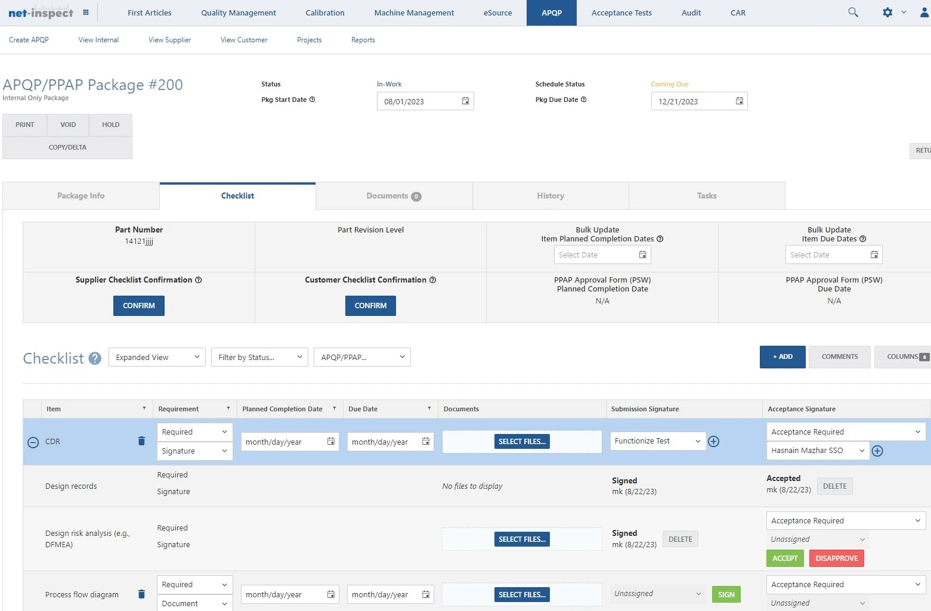
Task: Collapse the expanded CDR row
Action: (33, 442)
